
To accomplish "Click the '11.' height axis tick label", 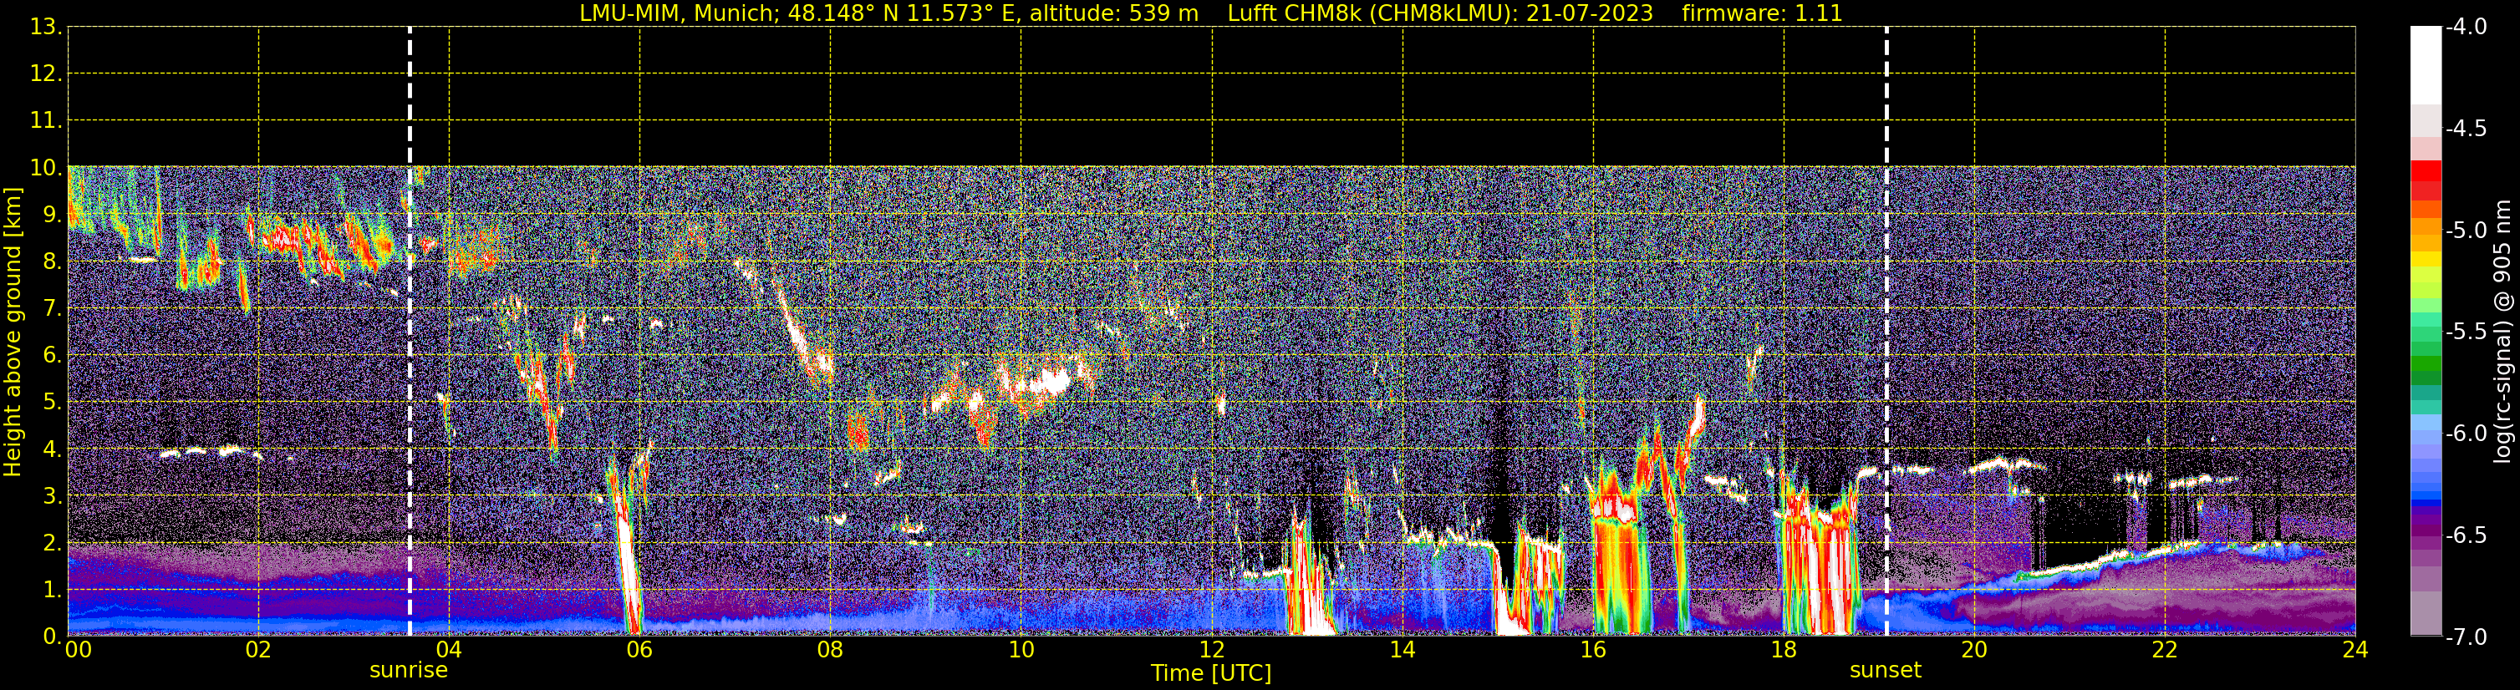I will tap(46, 121).
